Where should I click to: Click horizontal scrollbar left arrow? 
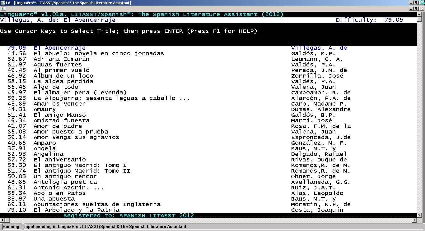click(2, 220)
